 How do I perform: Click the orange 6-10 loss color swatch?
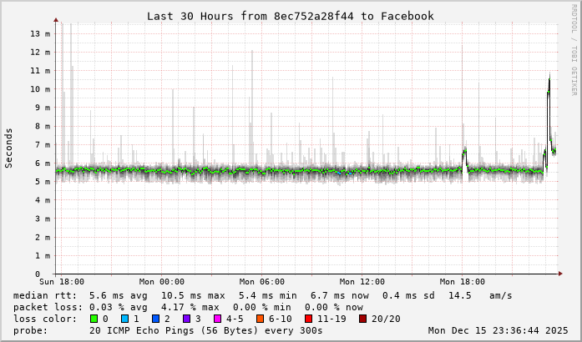click(261, 319)
